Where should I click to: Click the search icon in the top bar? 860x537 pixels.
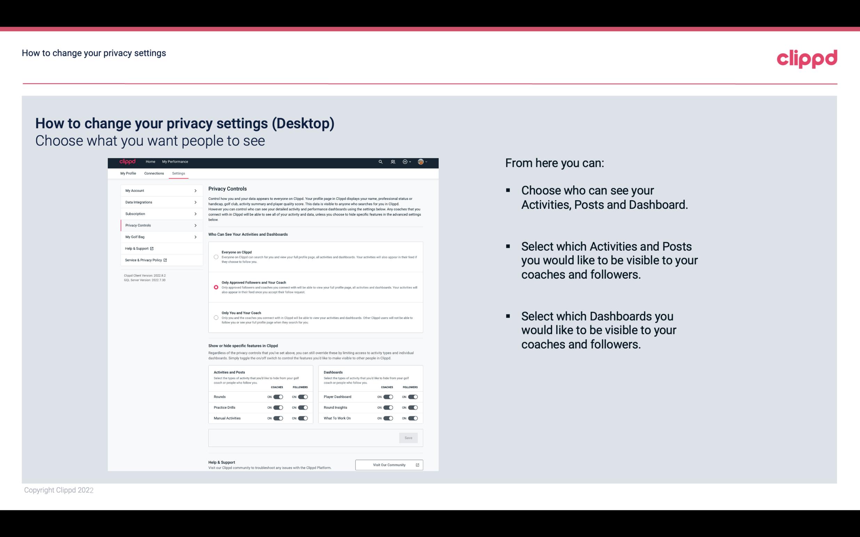point(380,162)
